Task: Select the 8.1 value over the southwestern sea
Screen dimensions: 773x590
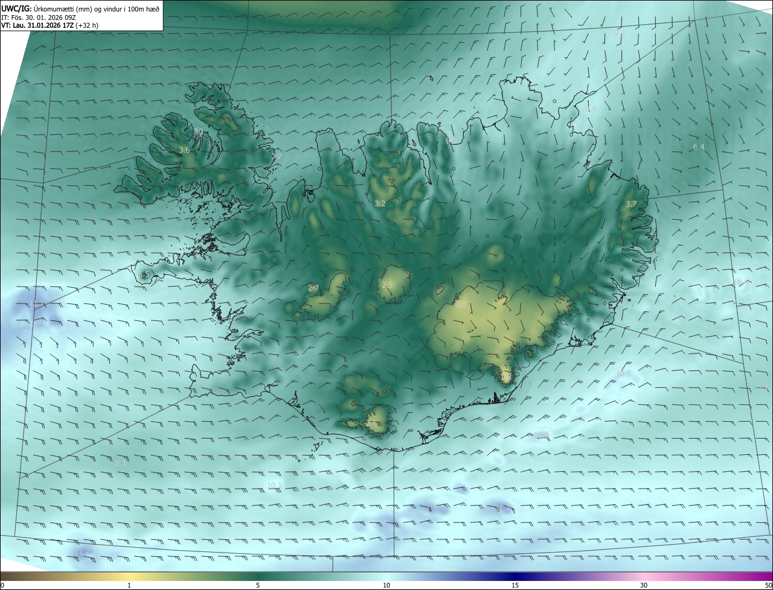Action: 121,463
